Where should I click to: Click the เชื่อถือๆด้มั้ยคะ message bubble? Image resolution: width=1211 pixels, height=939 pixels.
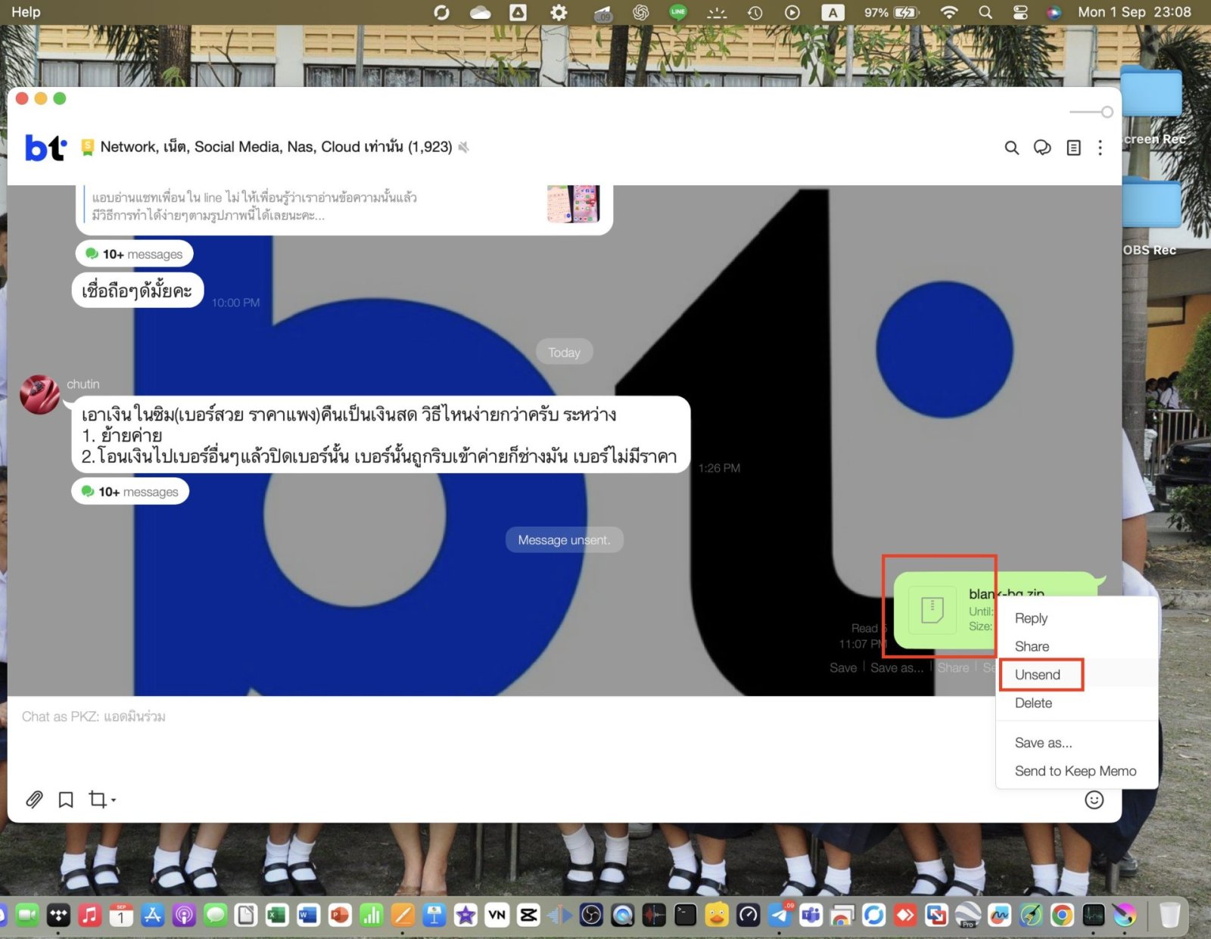[x=138, y=291]
